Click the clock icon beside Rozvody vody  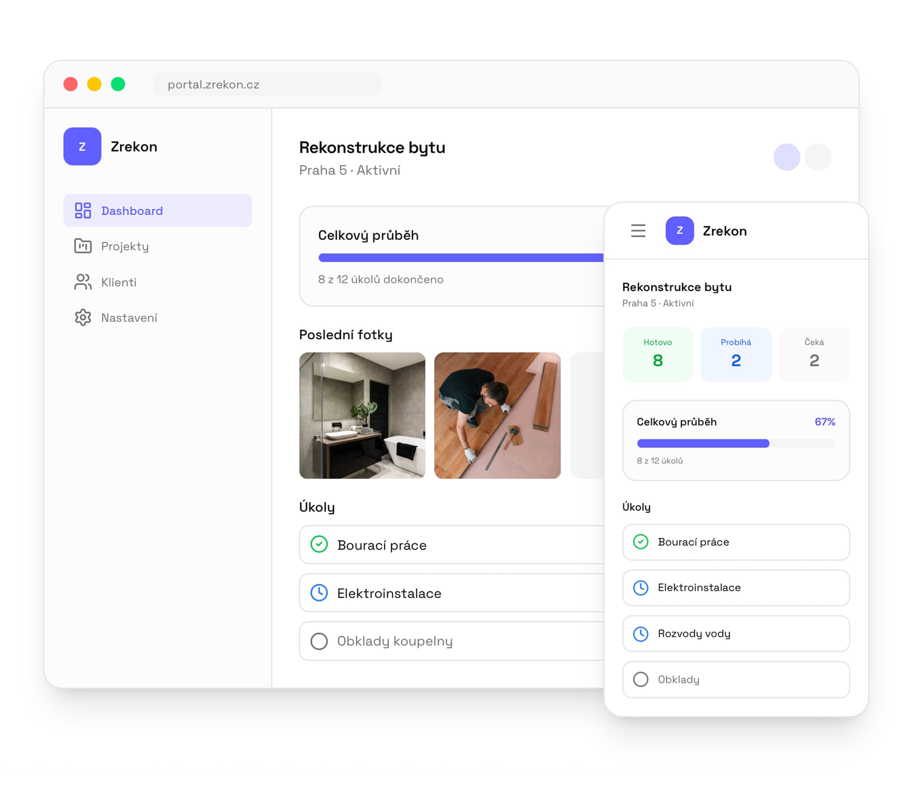(x=641, y=634)
